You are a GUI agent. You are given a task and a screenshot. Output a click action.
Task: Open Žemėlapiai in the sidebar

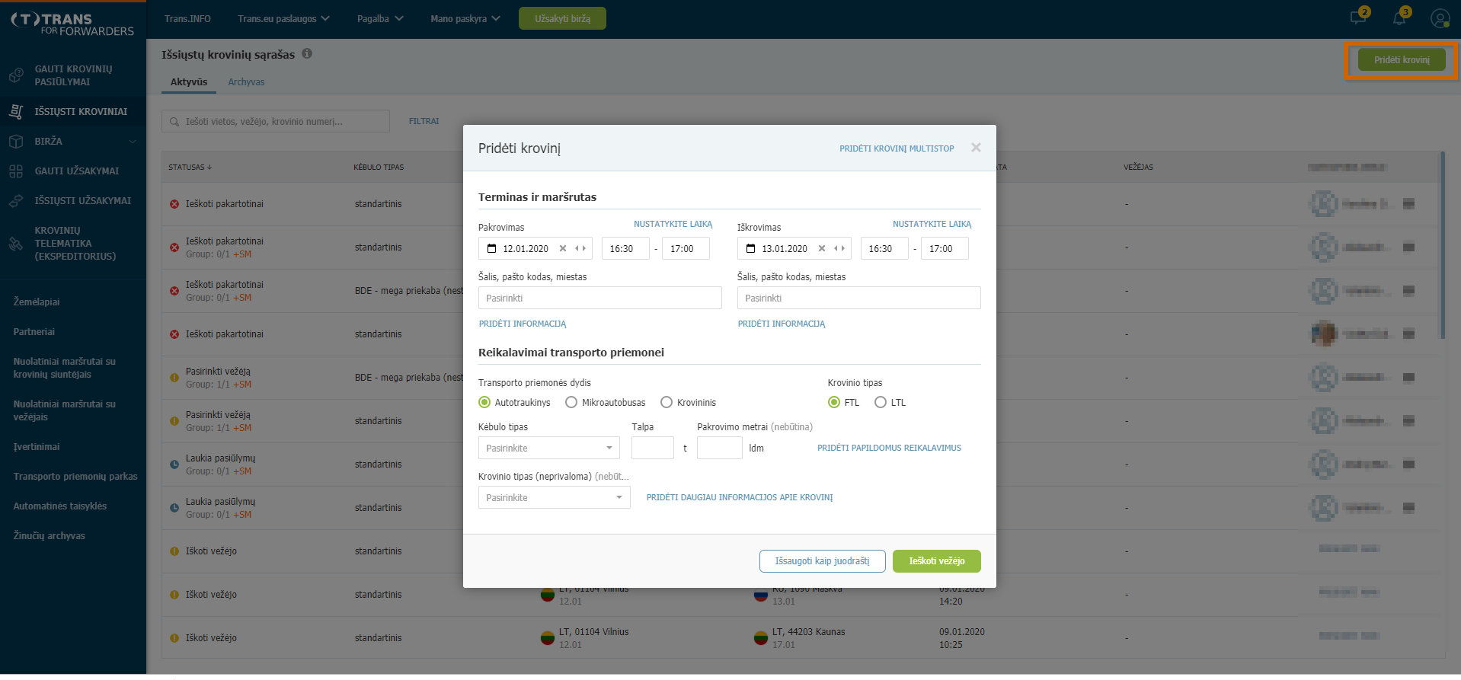(x=37, y=302)
